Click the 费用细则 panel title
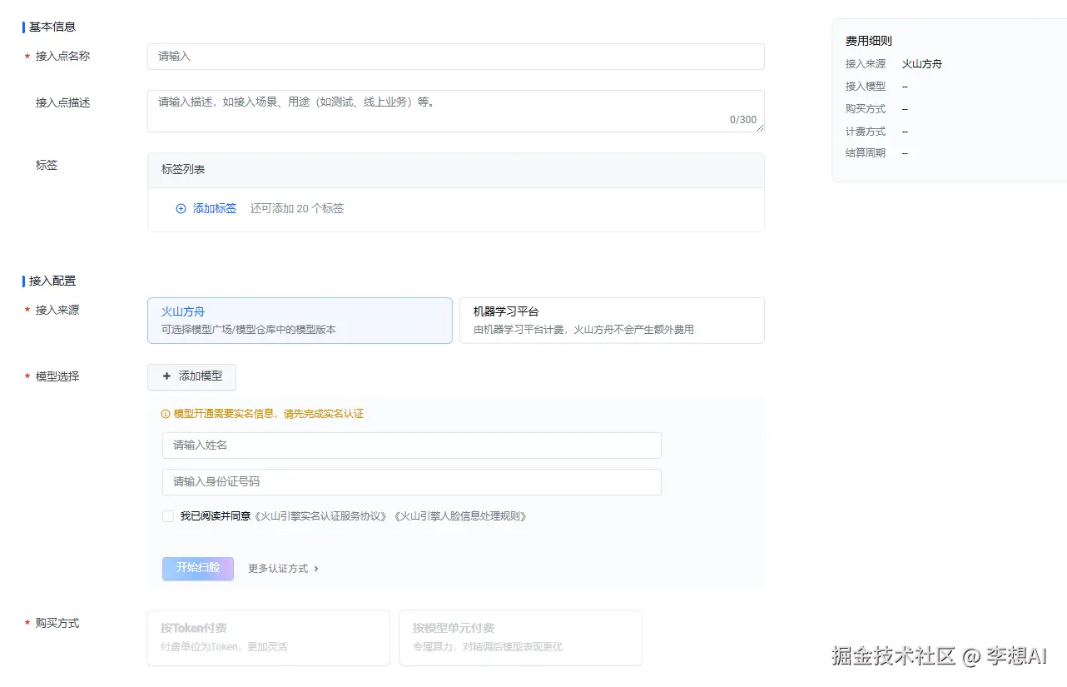This screenshot has height=687, width=1067. click(869, 41)
